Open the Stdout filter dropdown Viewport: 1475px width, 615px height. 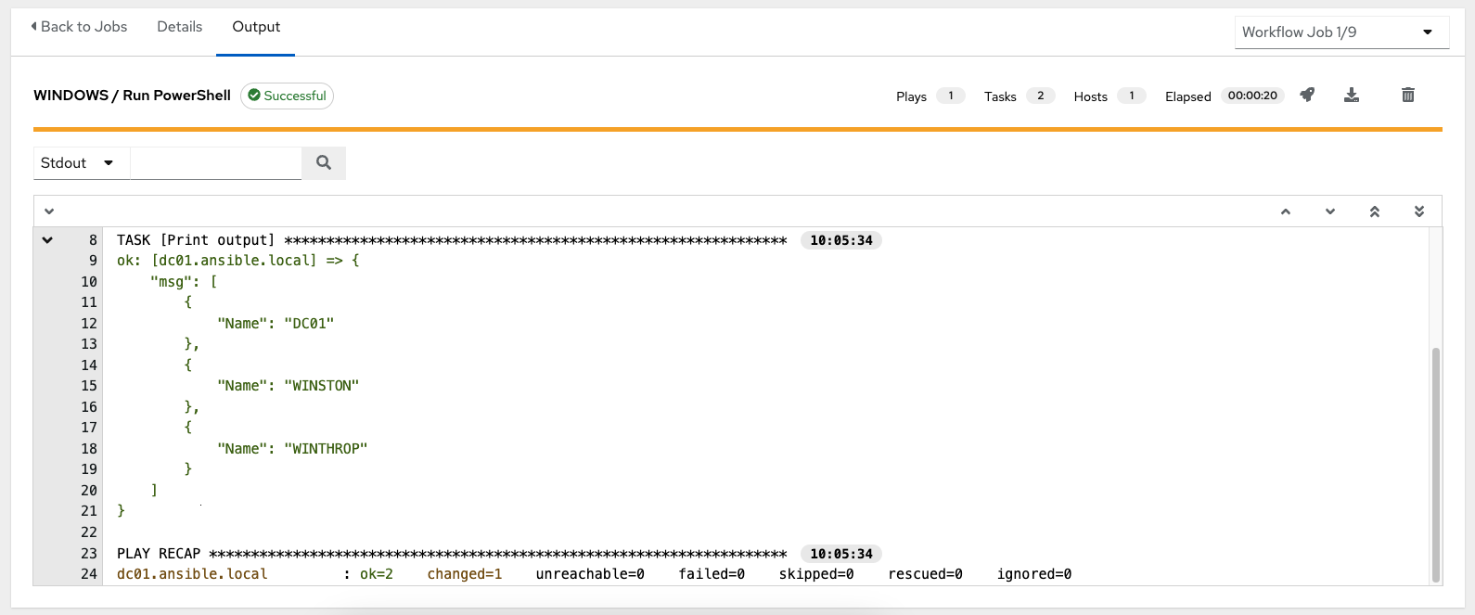coord(78,163)
